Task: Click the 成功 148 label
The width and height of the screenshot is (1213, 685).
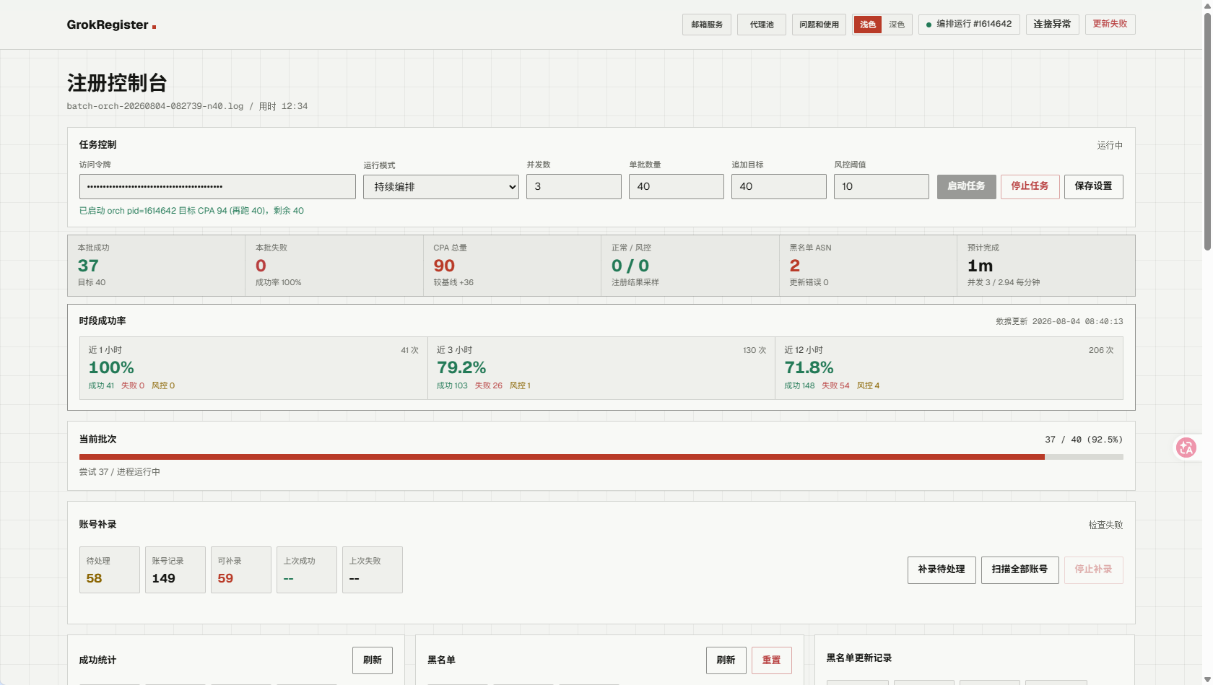Action: 799,385
